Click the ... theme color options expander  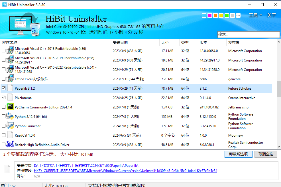(238, 15)
